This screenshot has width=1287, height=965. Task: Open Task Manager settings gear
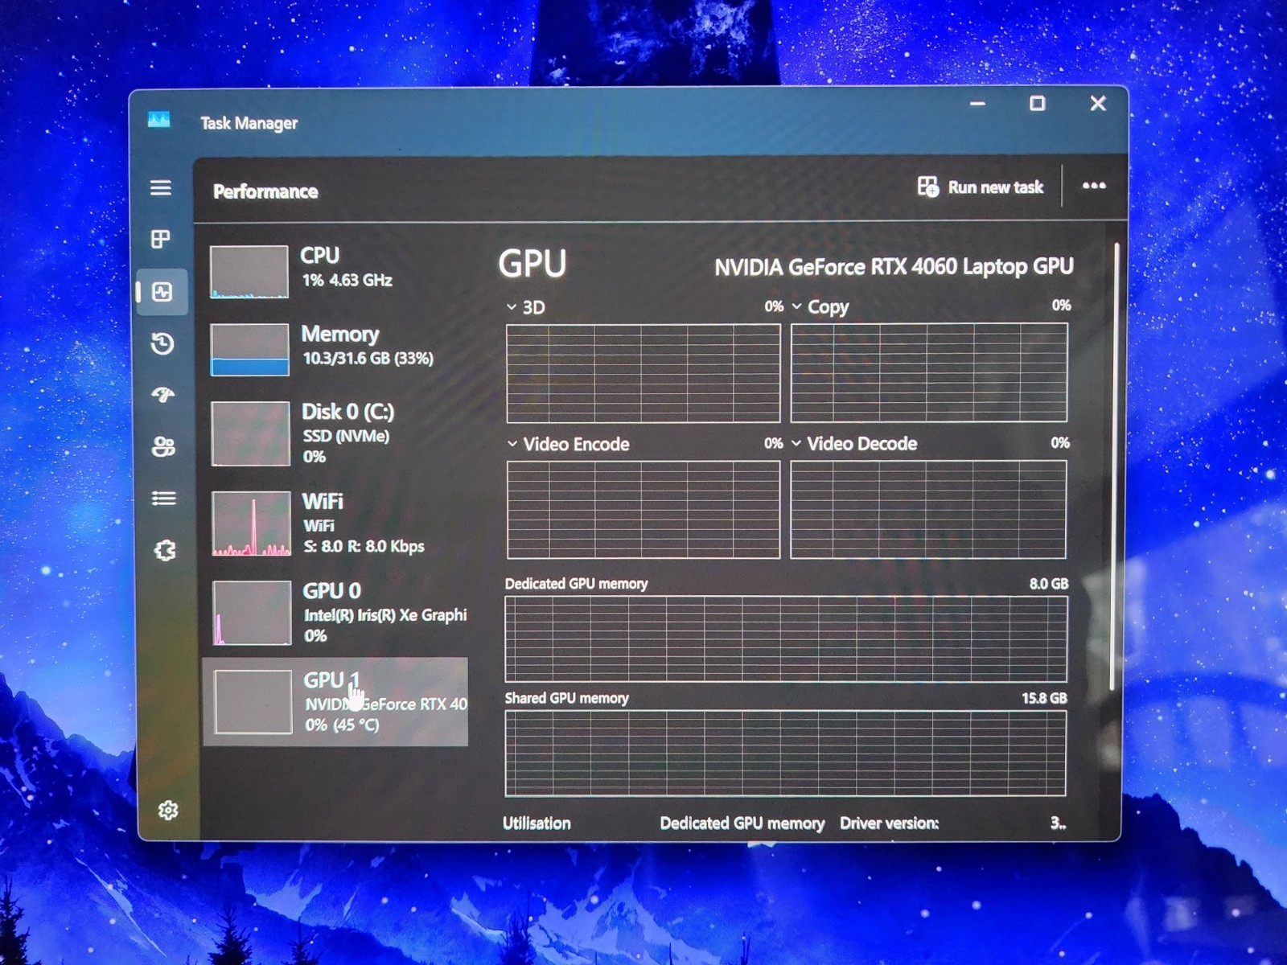click(x=168, y=810)
